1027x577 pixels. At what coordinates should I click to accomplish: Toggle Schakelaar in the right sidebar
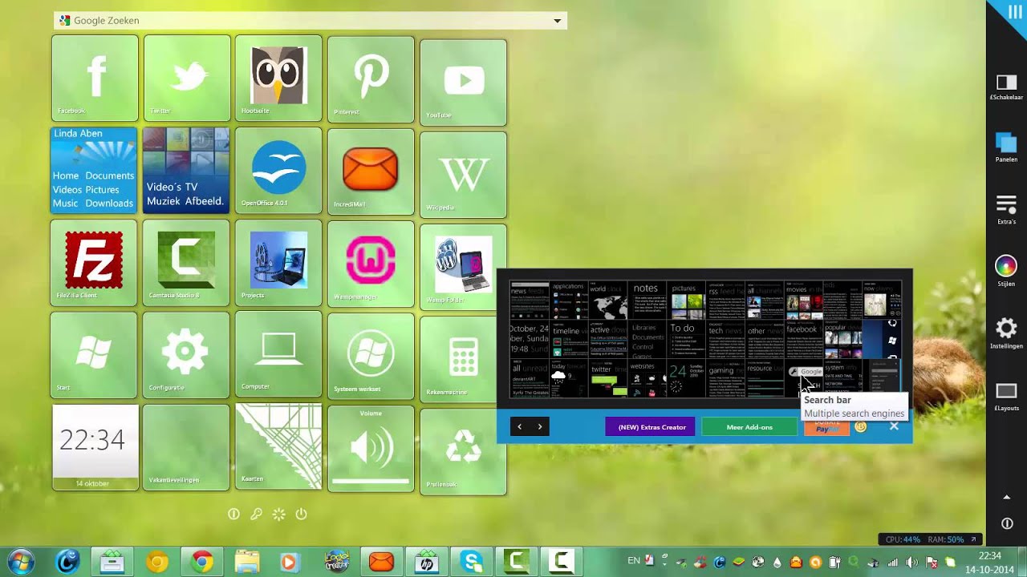click(x=1006, y=83)
